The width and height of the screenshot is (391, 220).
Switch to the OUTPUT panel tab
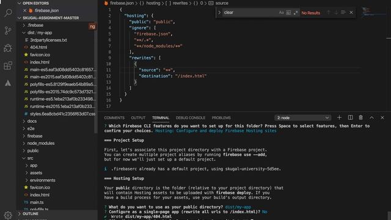(138, 118)
